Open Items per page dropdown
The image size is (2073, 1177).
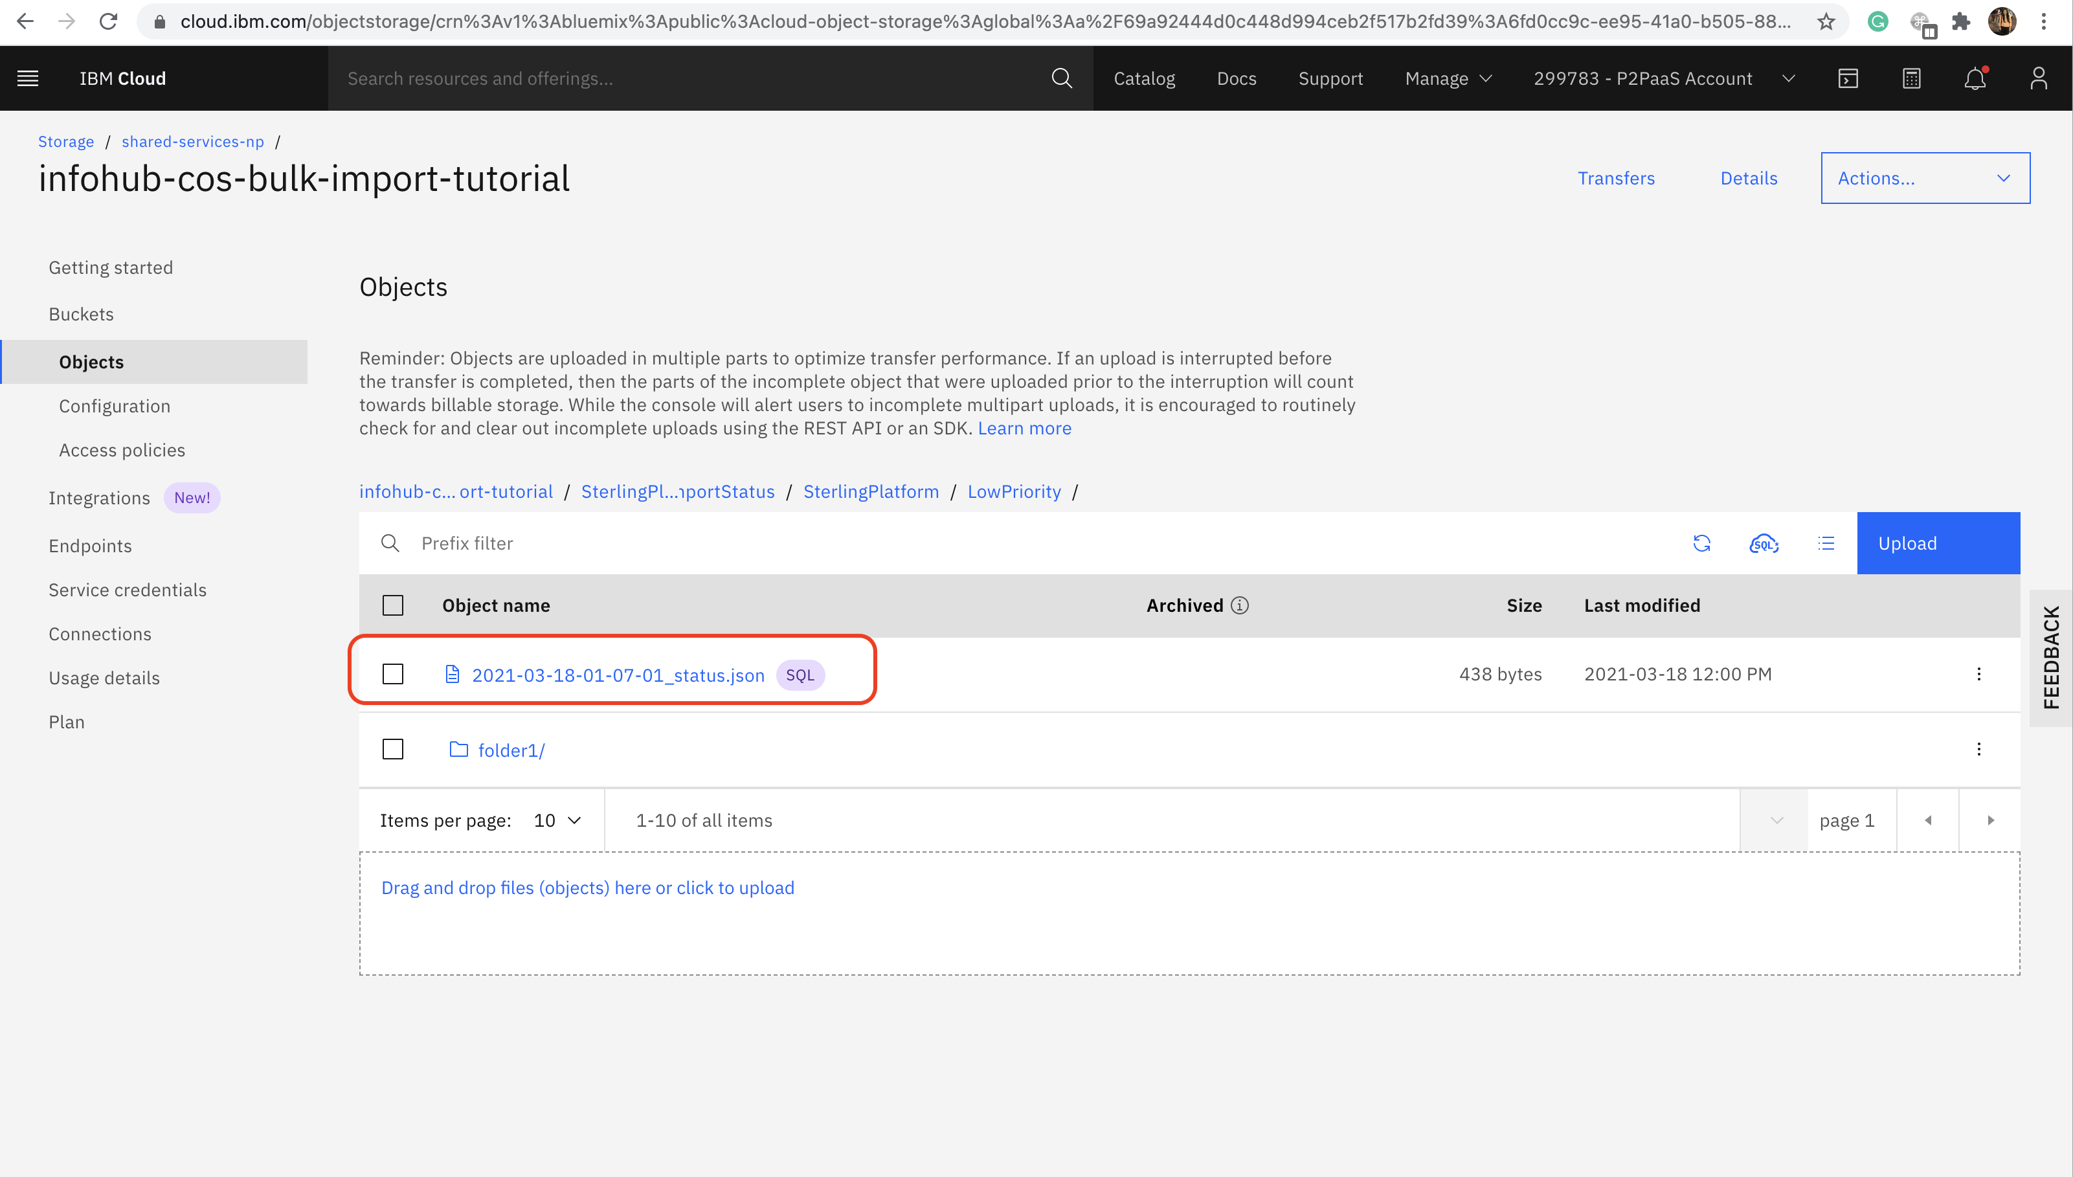557,820
